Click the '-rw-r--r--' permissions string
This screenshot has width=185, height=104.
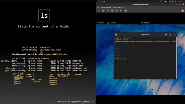pyautogui.click(x=18, y=68)
